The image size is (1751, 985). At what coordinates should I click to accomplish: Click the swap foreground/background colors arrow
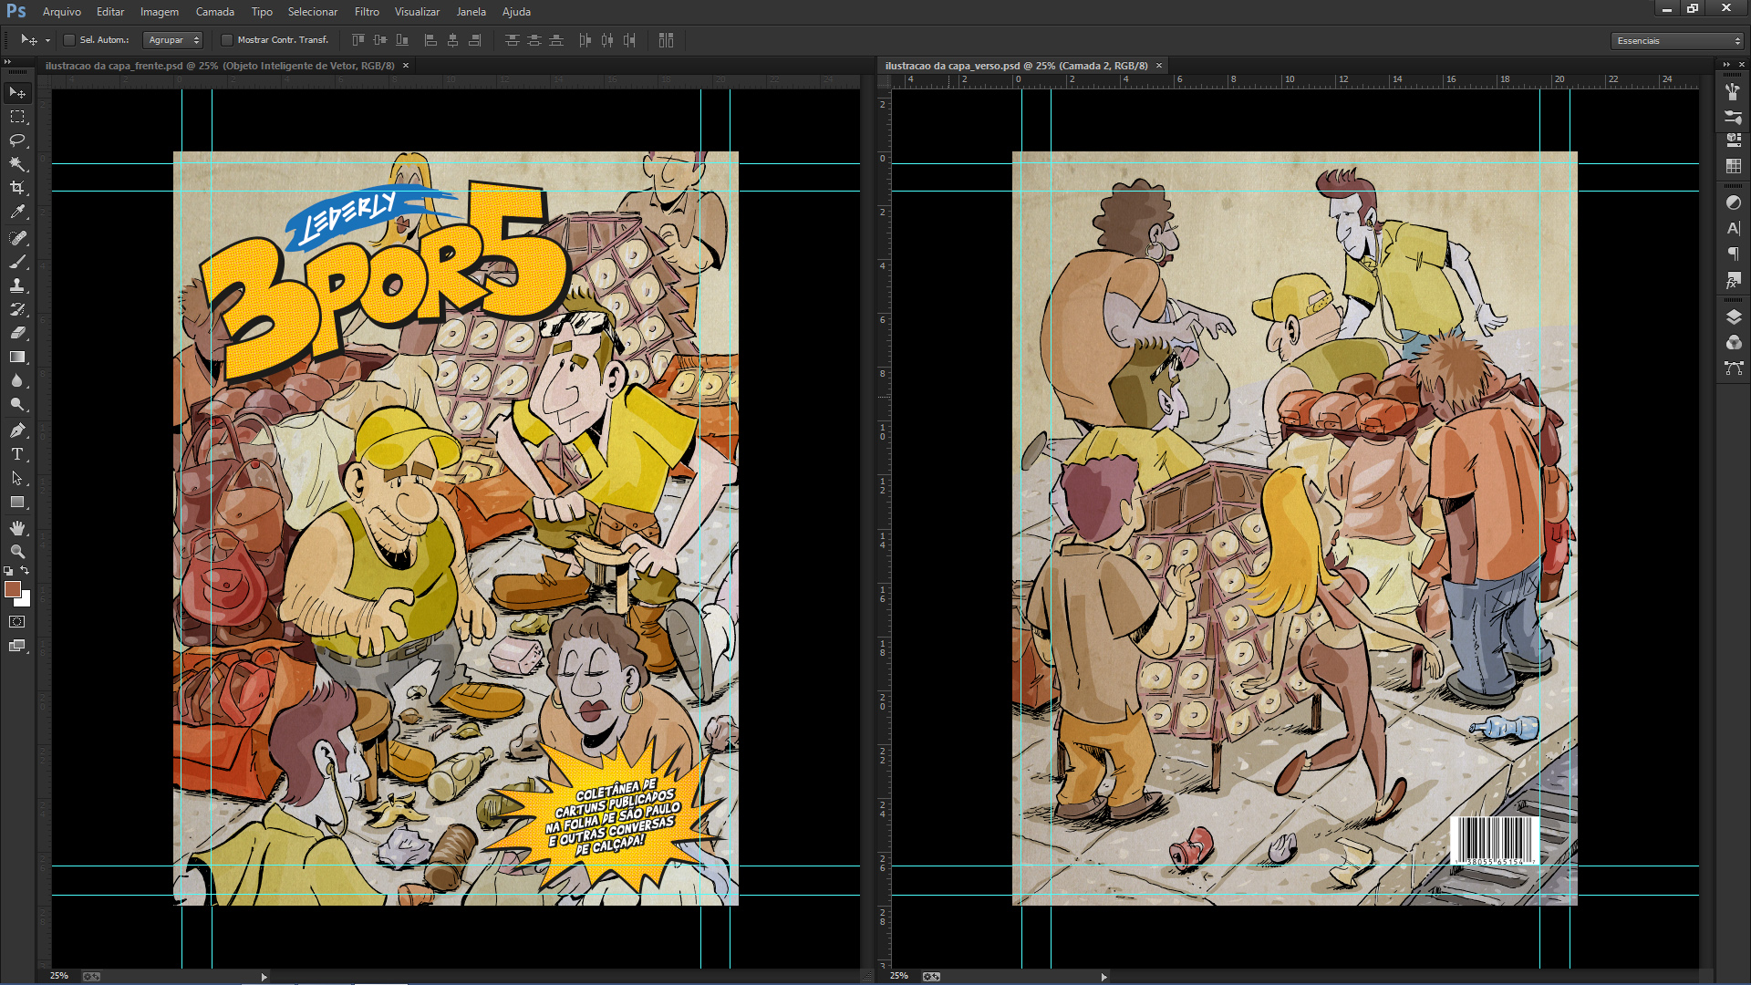[25, 571]
